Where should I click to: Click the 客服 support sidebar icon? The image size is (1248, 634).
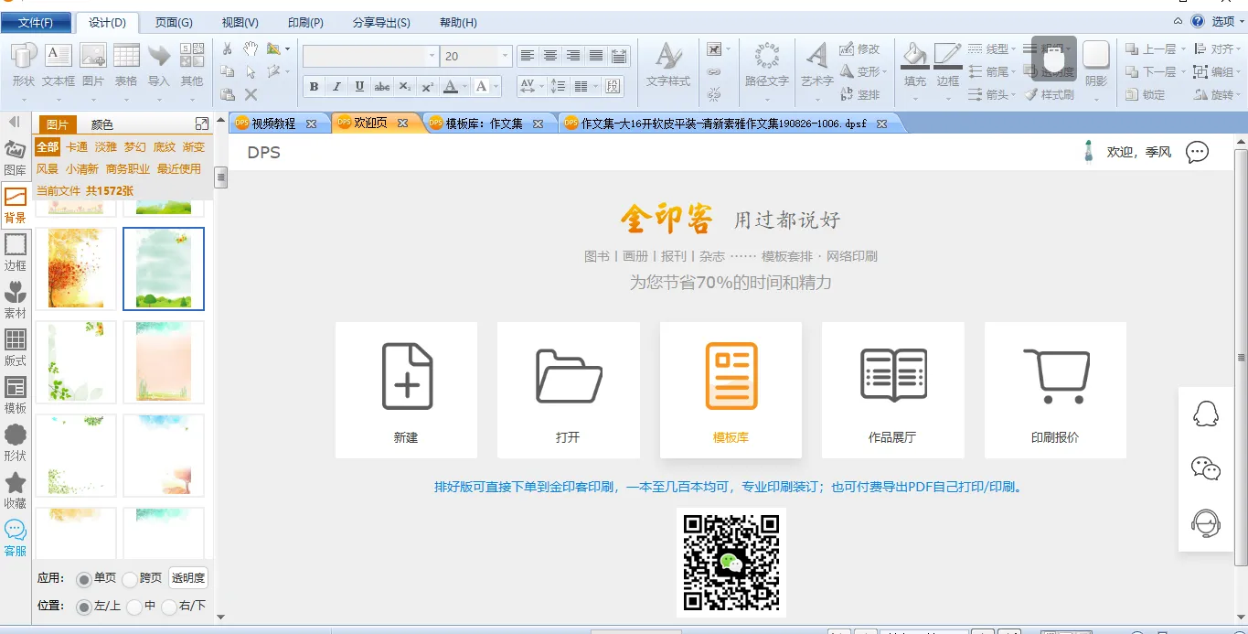(x=16, y=537)
